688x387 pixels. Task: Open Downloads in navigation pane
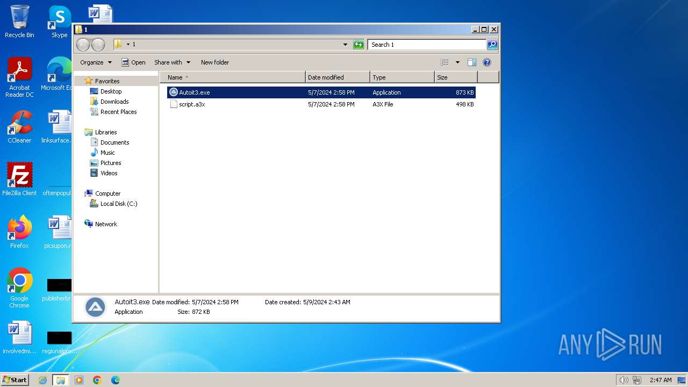(x=114, y=102)
